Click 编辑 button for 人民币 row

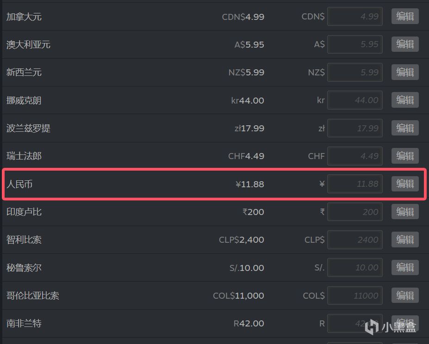[x=405, y=184]
